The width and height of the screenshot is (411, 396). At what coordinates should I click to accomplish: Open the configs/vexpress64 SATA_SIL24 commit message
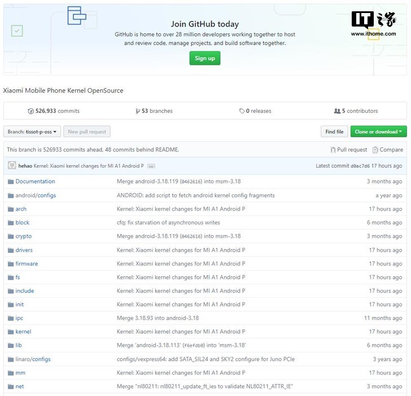tap(205, 359)
